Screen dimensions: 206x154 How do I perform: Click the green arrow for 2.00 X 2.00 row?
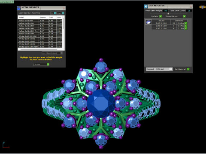(186, 23)
